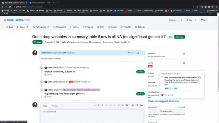Open the Actions tab
The image size is (219, 123).
tap(75, 27)
